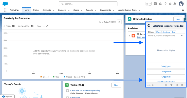Switch to Inspector Org tab
This screenshot has width=187, height=98.
(x=173, y=32)
